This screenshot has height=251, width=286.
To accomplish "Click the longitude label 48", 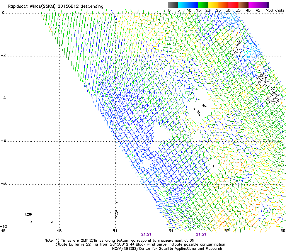I will pyautogui.click(x=59, y=231).
